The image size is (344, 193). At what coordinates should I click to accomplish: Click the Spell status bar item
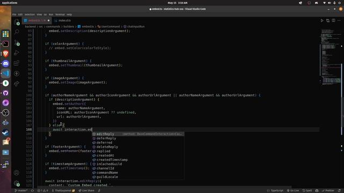point(307,191)
